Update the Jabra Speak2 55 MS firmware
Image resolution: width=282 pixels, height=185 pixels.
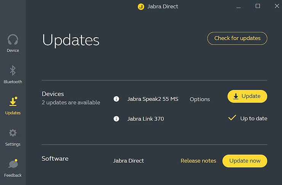click(x=247, y=96)
